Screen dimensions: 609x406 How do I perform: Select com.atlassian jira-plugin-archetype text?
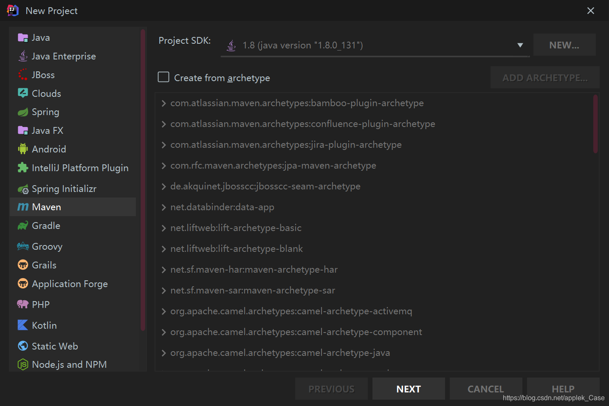(x=286, y=145)
